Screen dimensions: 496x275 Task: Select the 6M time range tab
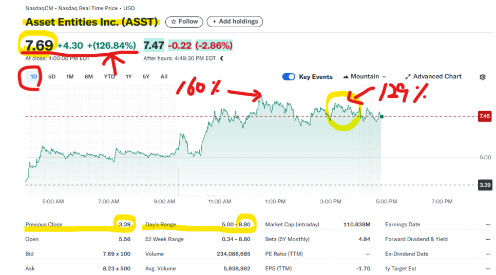[x=89, y=77]
